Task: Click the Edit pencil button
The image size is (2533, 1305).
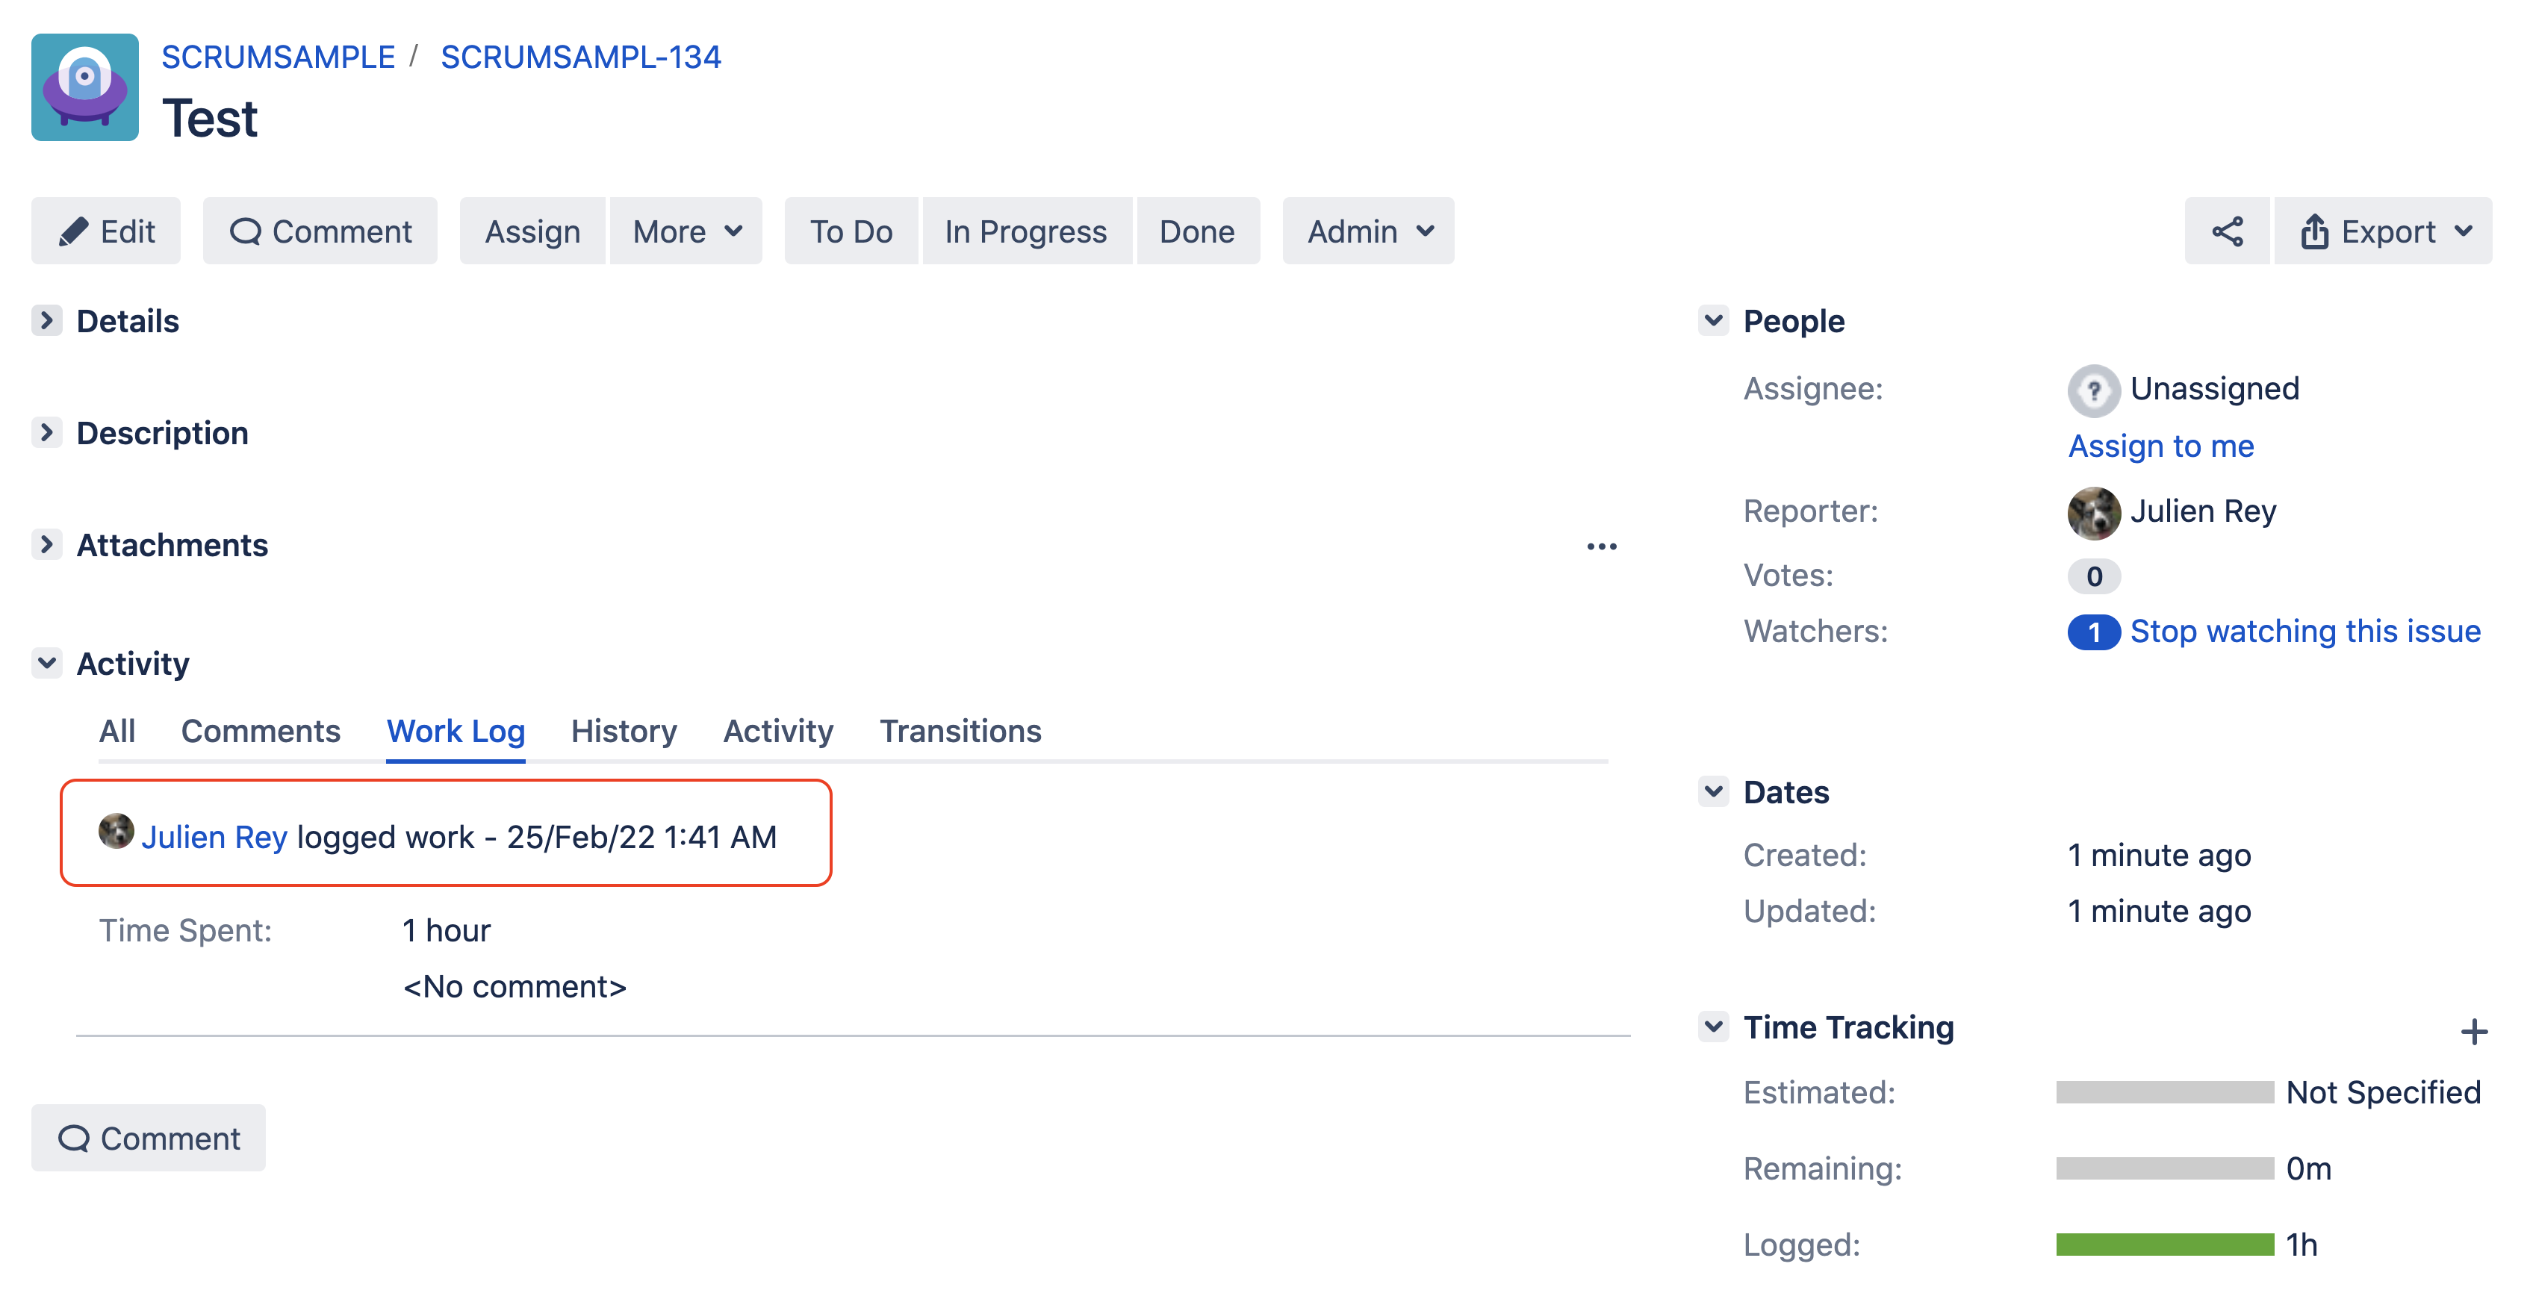Action: 106,231
